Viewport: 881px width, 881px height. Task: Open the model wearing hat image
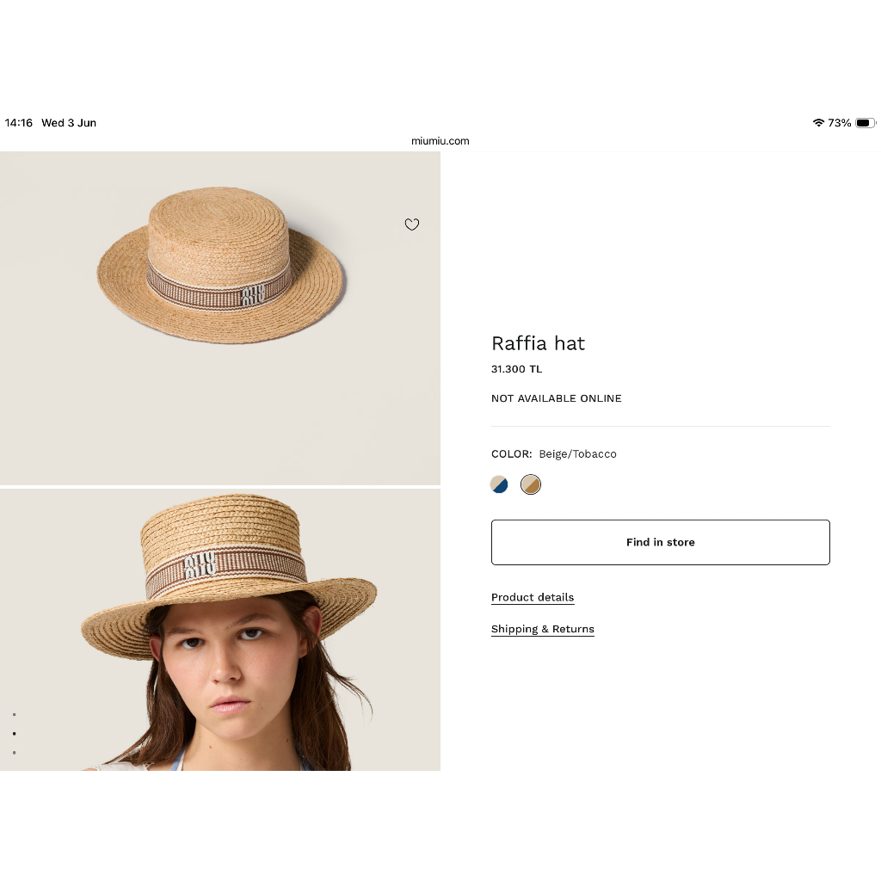click(x=220, y=629)
